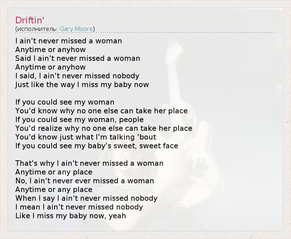The image size is (291, 239).
Task: Click the line 'Said I ain't never missed a woman'
Action: pos(77,58)
